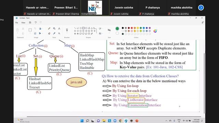Open the File menu in Paint
Screen dimensions: 219x123
point(17,23)
